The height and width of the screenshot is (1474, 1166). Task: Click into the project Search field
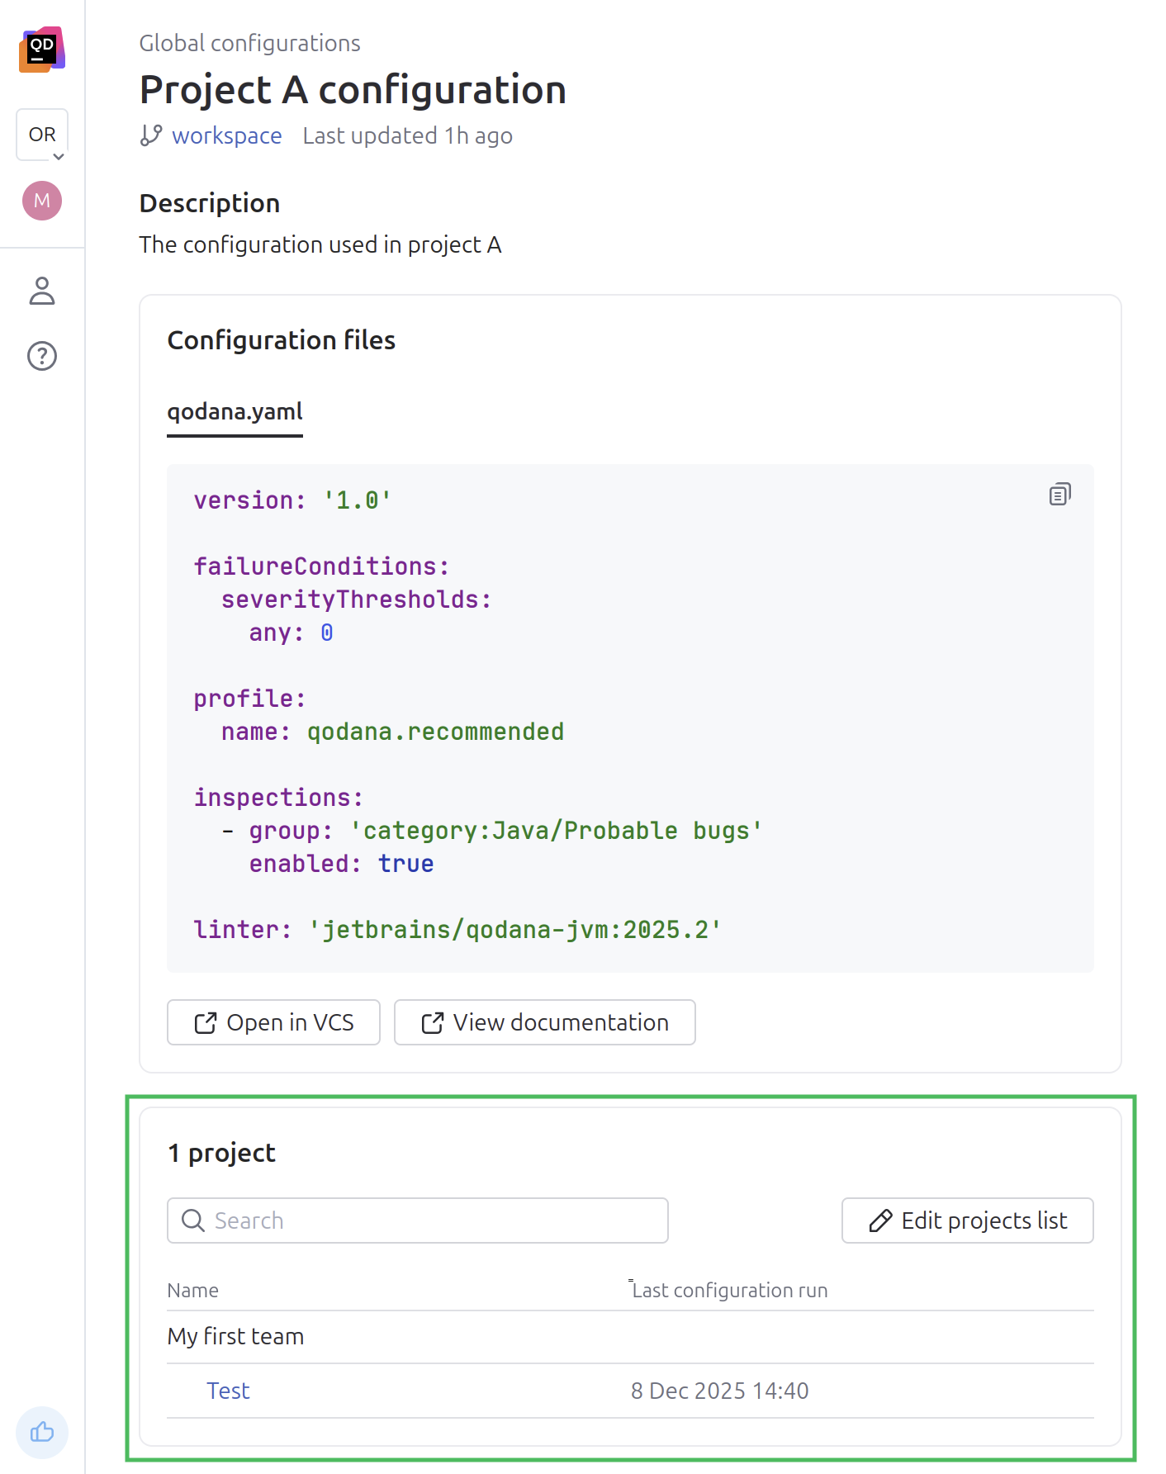[x=429, y=1220]
